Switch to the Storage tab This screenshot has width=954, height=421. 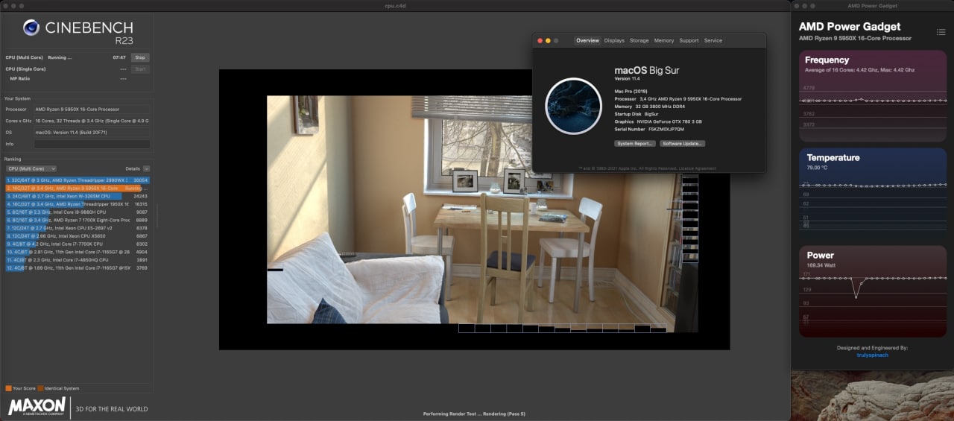click(639, 40)
